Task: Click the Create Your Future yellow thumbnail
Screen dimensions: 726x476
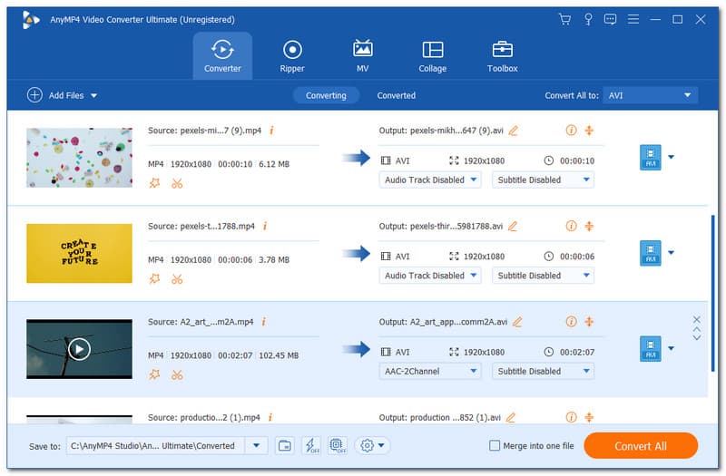Action: (x=79, y=254)
